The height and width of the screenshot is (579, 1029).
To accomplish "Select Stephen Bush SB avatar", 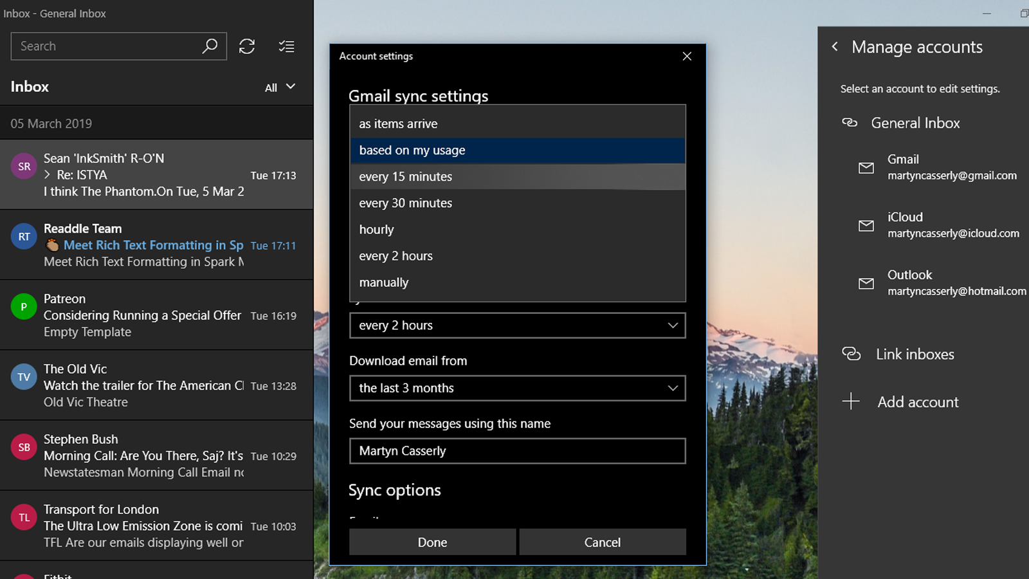I will (24, 447).
